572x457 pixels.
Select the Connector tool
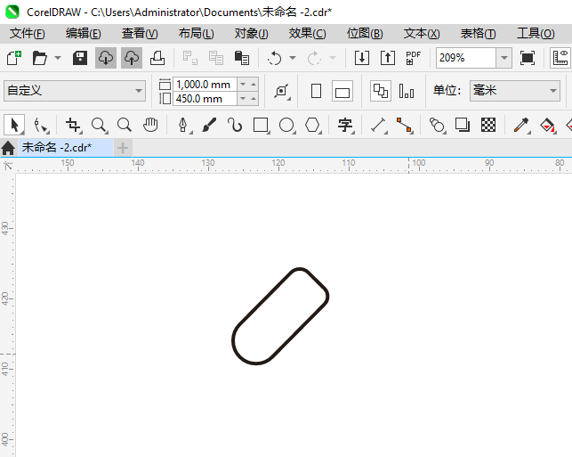point(404,125)
